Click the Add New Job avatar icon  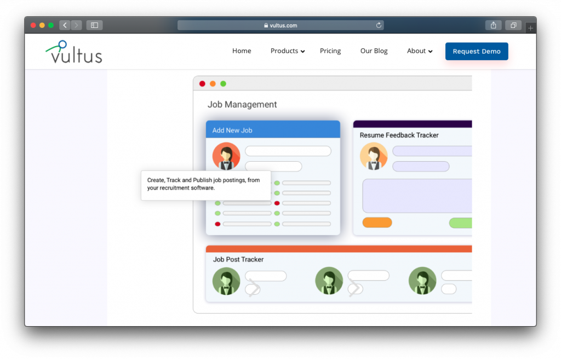click(x=226, y=156)
